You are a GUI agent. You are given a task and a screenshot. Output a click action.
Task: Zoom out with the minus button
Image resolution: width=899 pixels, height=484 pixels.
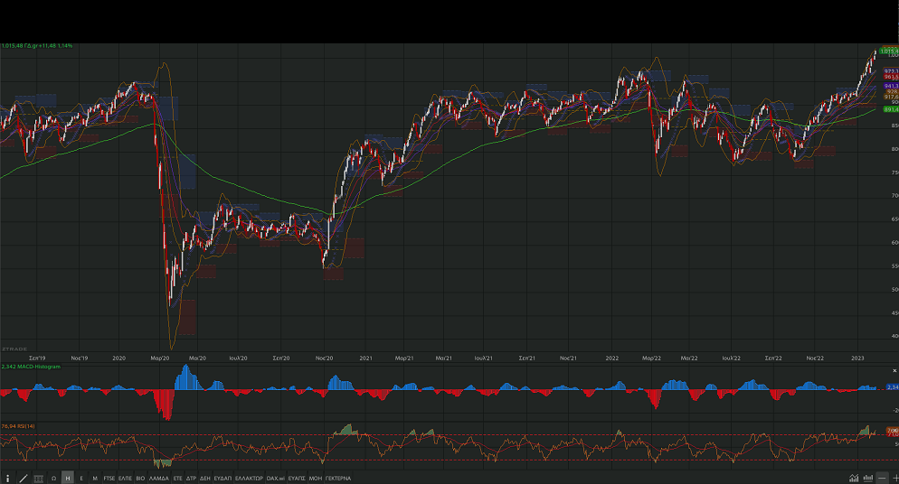click(x=882, y=479)
